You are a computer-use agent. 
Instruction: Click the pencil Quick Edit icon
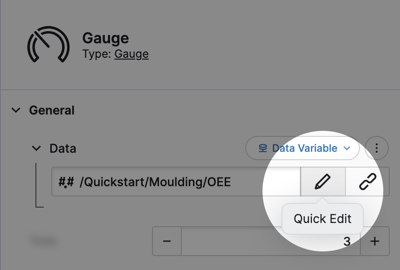click(323, 182)
